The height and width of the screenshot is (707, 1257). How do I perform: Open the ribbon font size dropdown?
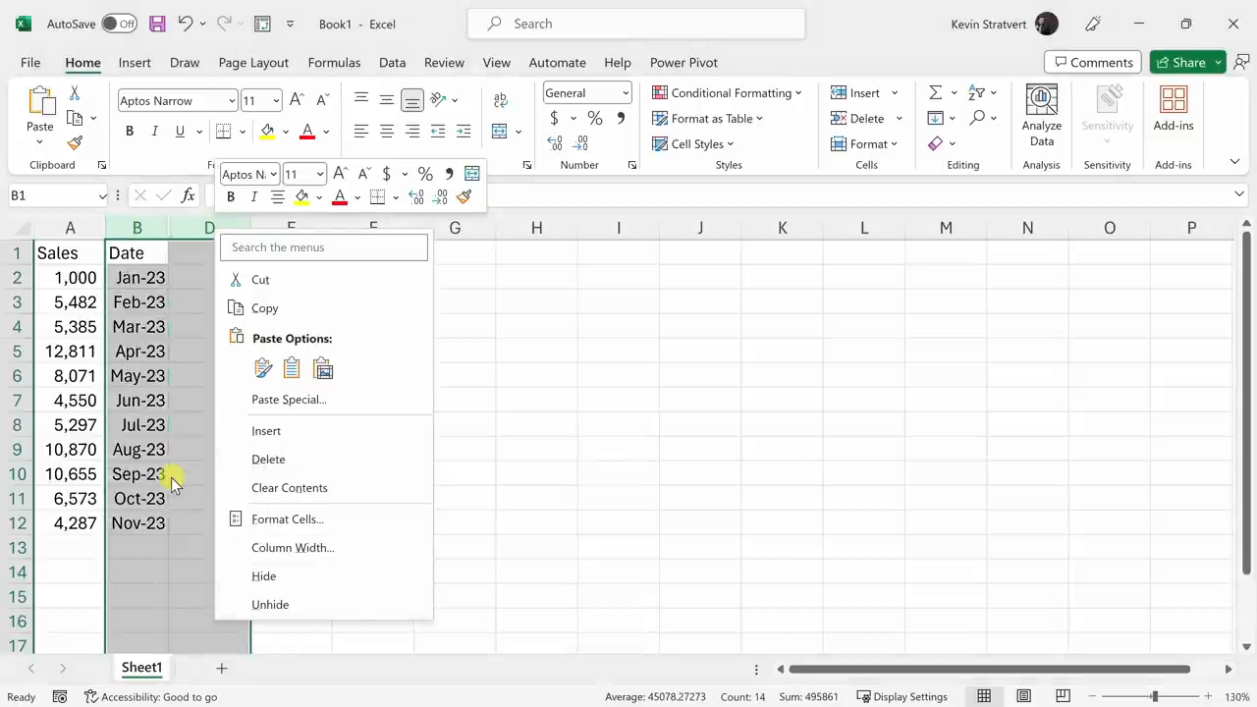click(276, 100)
